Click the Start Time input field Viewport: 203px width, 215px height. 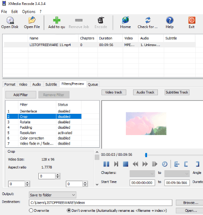click(x=142, y=182)
